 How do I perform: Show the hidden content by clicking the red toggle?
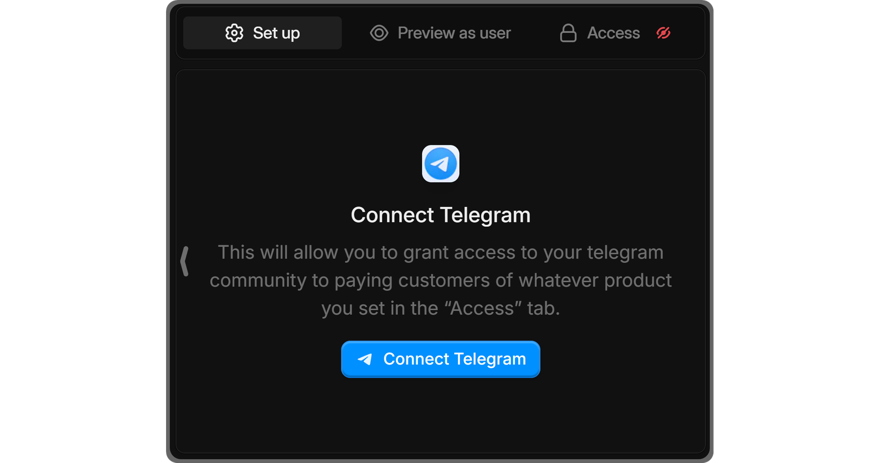pos(663,33)
